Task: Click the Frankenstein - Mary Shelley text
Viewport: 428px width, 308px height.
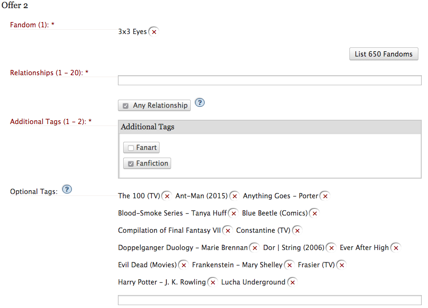Action: click(x=237, y=265)
